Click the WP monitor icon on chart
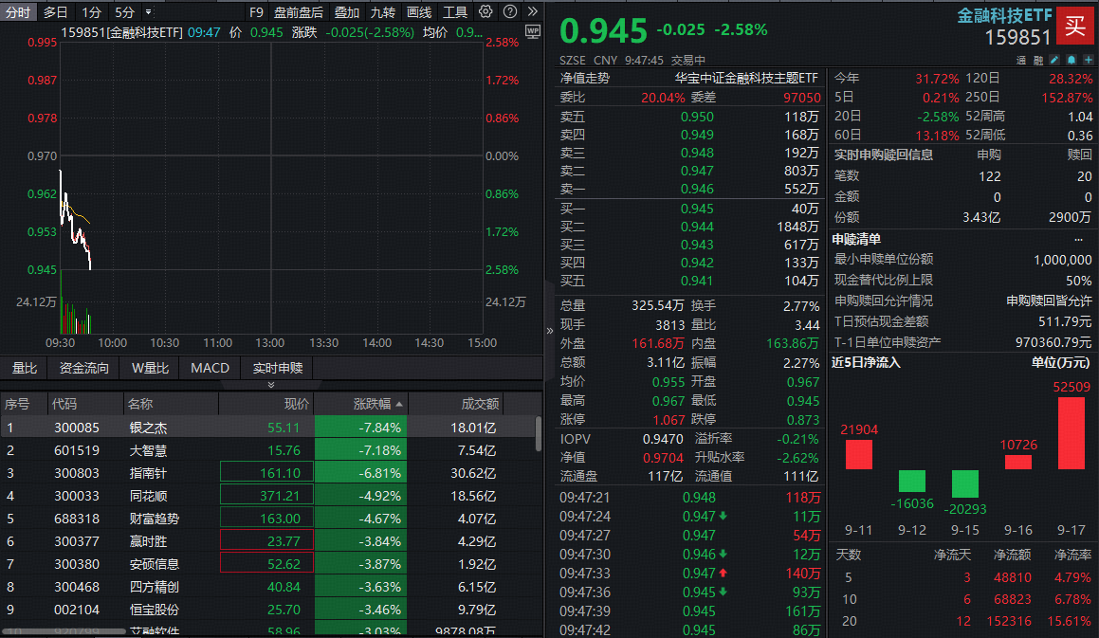Viewport: 1099px width, 638px height. (532, 31)
